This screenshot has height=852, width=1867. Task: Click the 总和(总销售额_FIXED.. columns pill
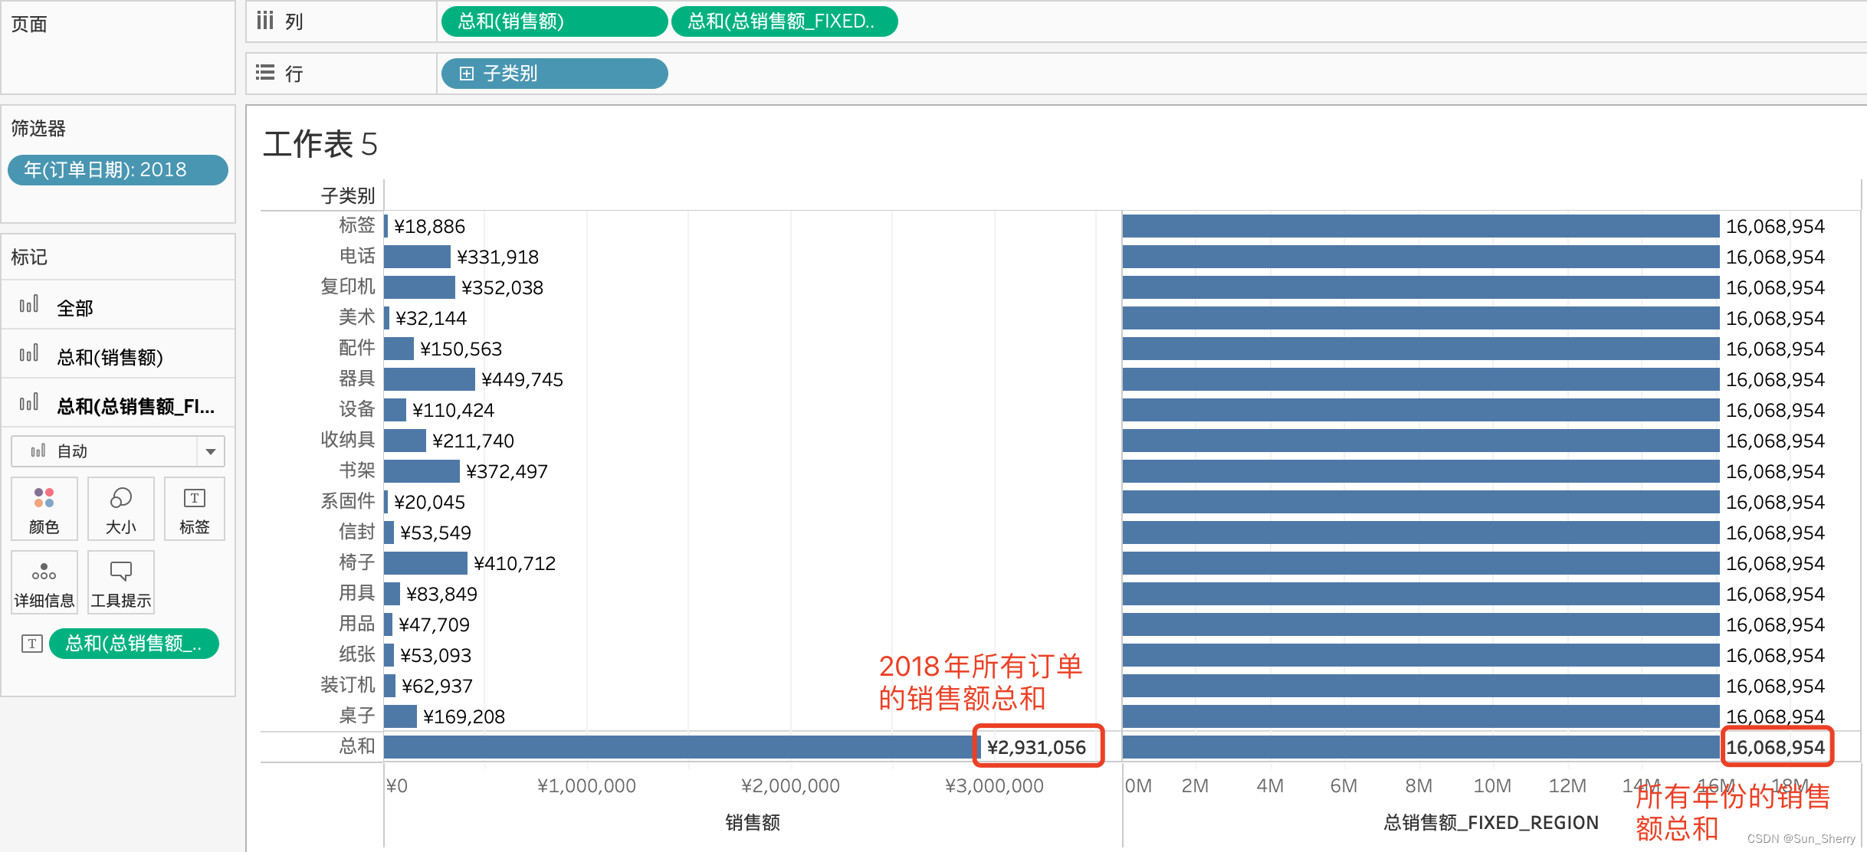pos(783,21)
